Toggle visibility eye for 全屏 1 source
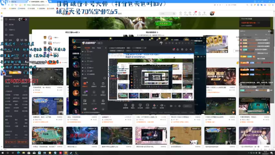The height and width of the screenshot is (155, 275). tap(83, 71)
